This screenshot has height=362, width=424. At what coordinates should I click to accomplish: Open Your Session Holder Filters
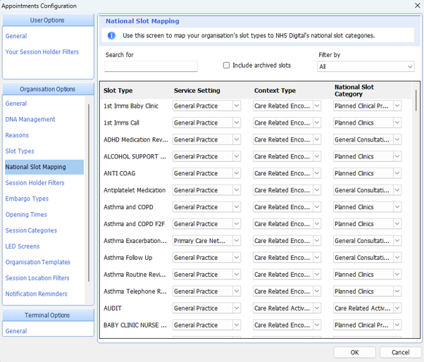tap(42, 52)
